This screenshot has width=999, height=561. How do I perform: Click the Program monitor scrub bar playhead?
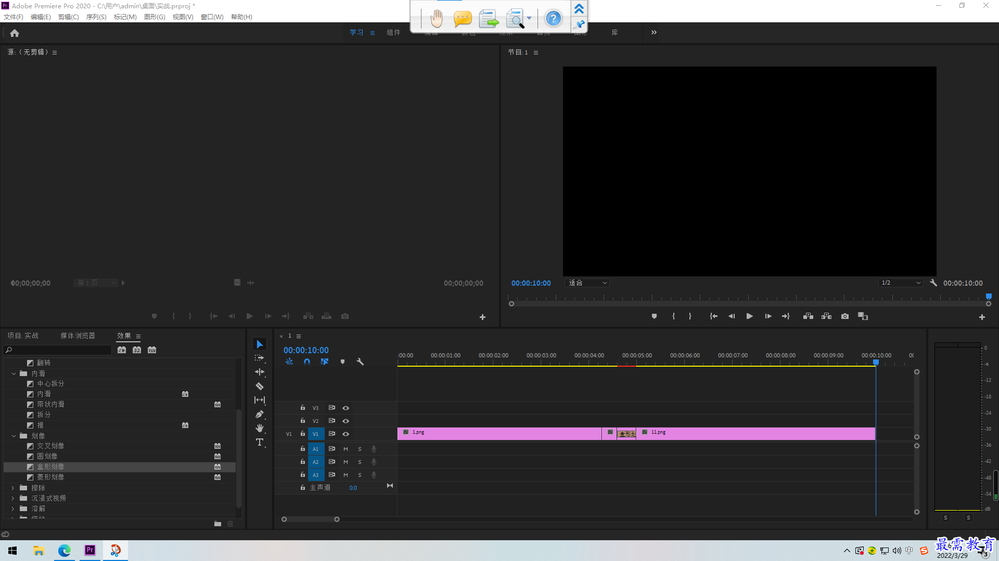[x=989, y=297]
